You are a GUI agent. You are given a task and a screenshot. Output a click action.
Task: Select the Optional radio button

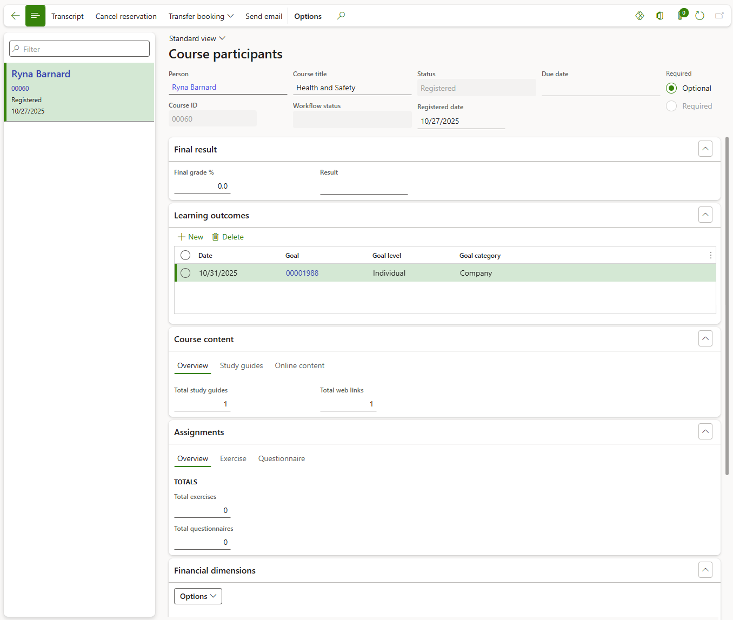click(x=671, y=88)
